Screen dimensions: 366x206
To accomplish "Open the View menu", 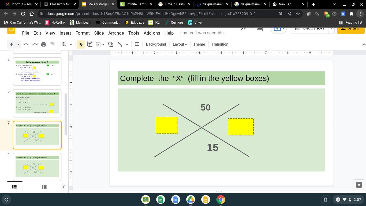I will 50,33.
